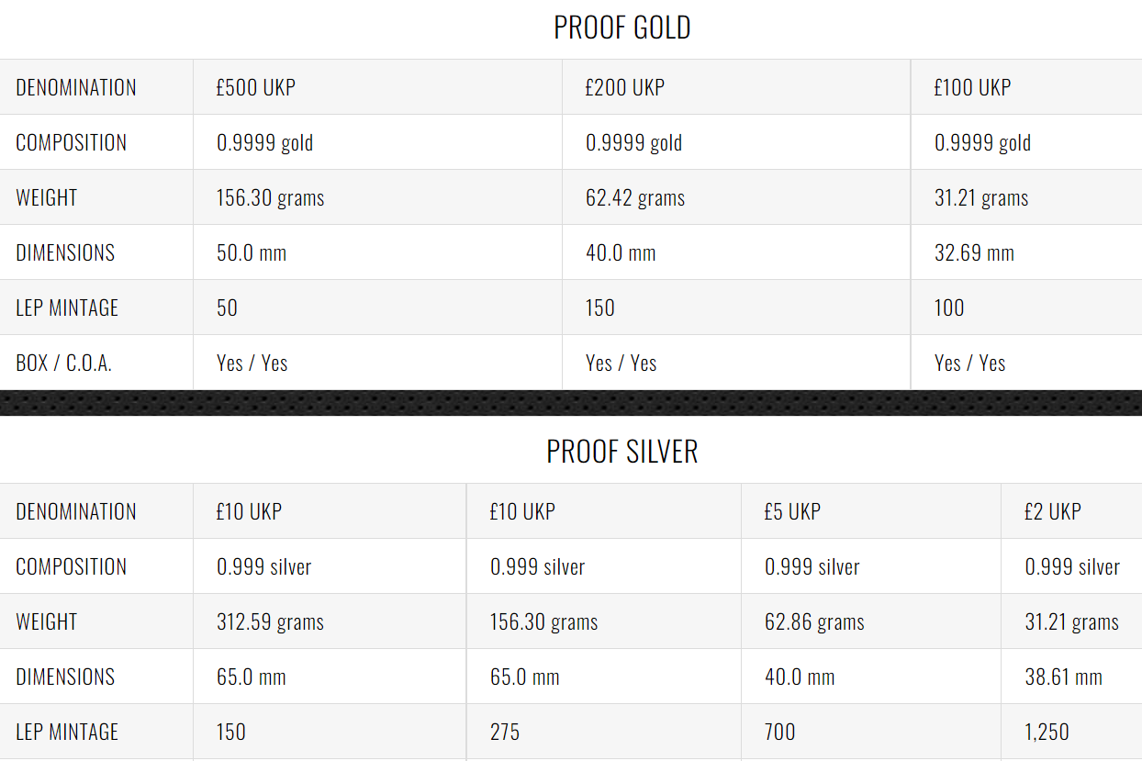Select the £5 UKP silver denomination cell

pos(871,511)
